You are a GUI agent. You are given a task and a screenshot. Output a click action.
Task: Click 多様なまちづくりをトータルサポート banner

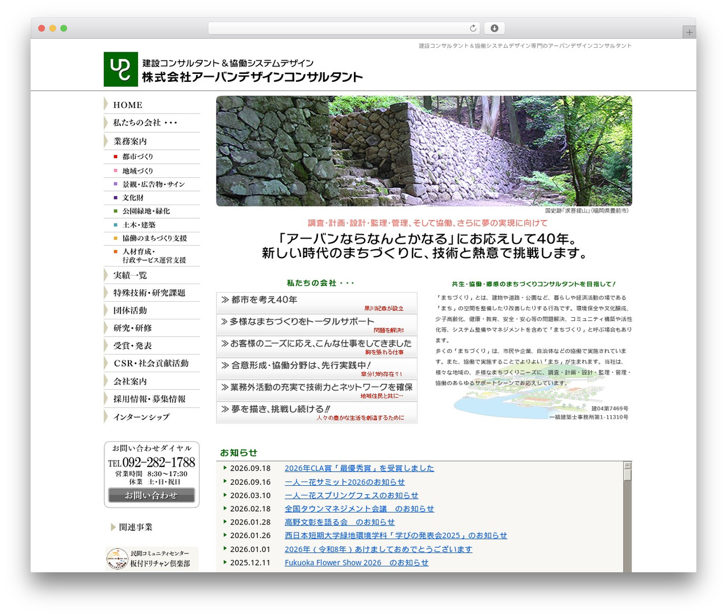pos(316,325)
